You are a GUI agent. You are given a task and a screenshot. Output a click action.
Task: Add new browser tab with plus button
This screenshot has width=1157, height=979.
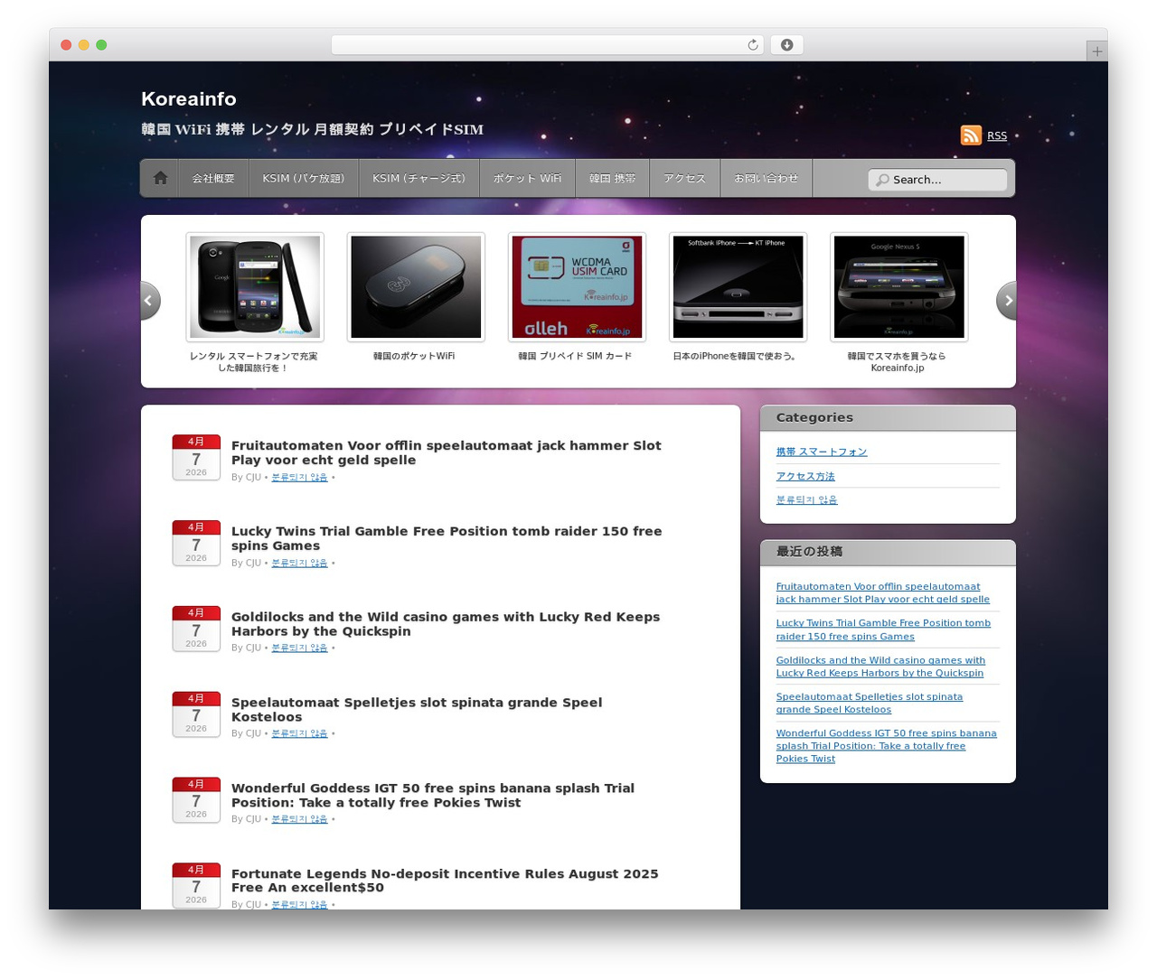[x=1096, y=51]
